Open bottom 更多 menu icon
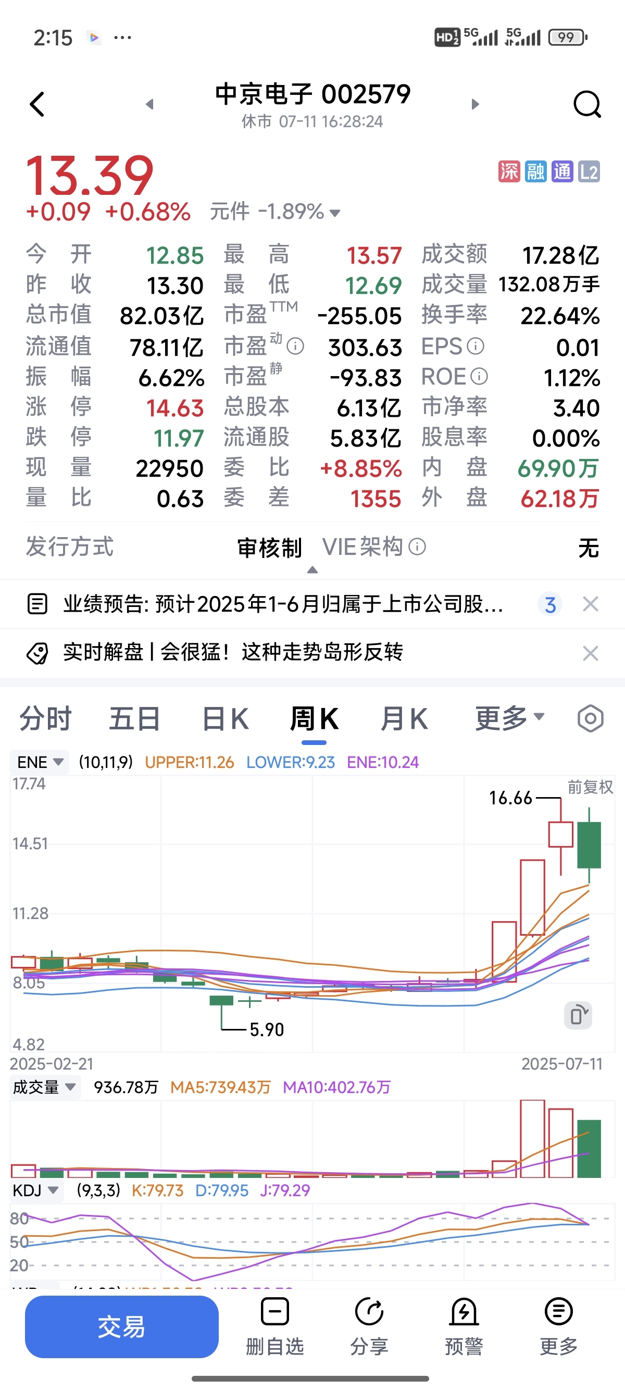This screenshot has height=1391, width=625. point(559,1328)
